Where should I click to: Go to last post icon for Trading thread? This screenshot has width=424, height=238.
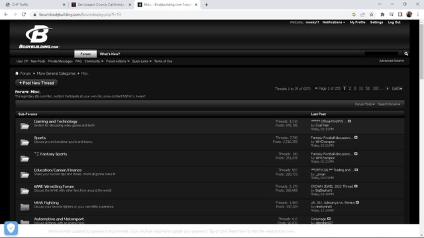coord(356,170)
